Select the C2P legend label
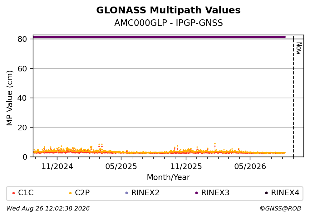 [x=82, y=192]
